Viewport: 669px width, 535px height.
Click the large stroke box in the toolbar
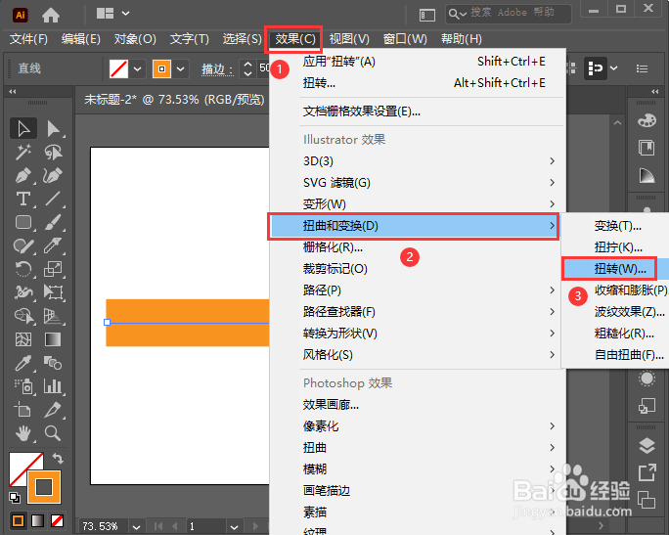point(44,487)
